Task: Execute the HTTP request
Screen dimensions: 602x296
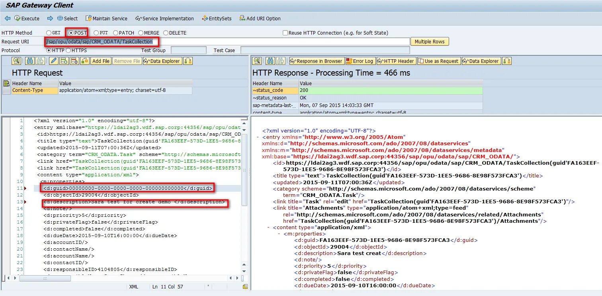Action: pyautogui.click(x=27, y=18)
